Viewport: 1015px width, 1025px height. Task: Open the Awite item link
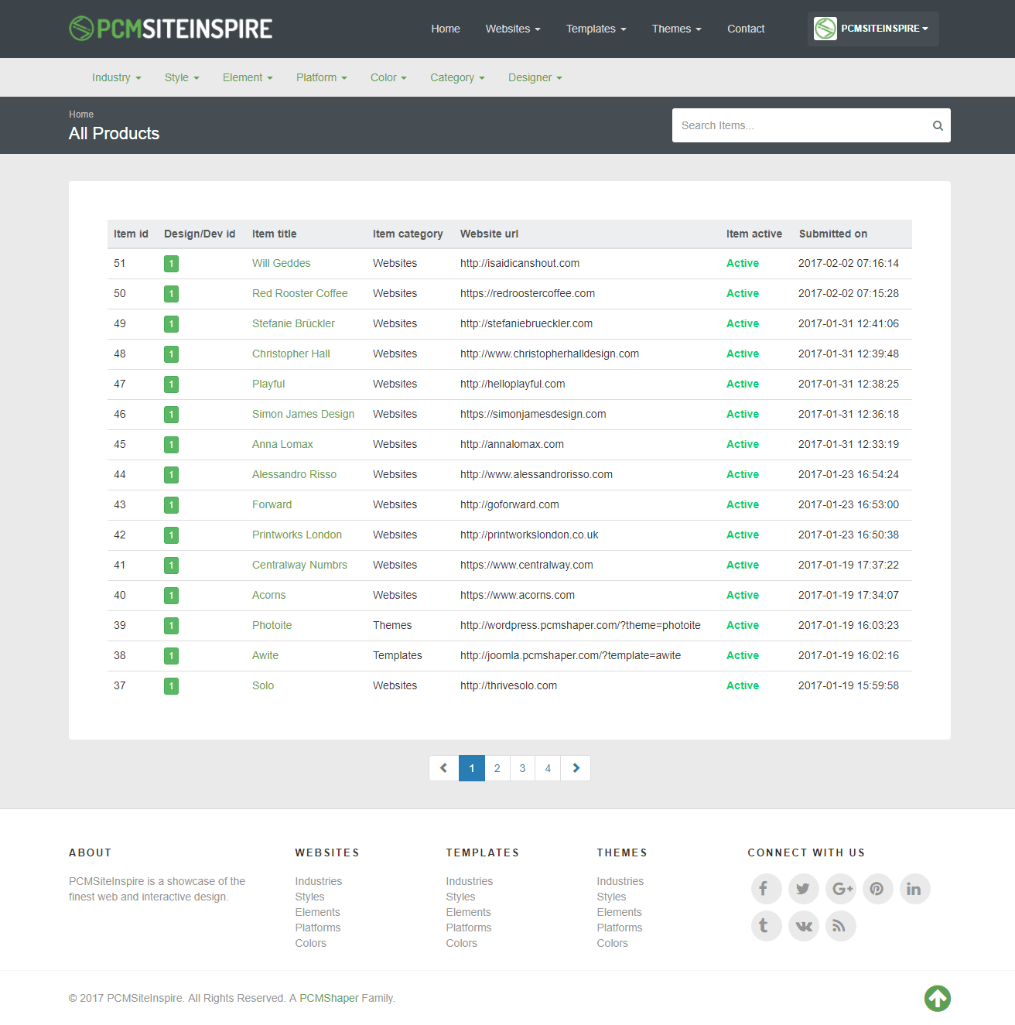coord(265,656)
